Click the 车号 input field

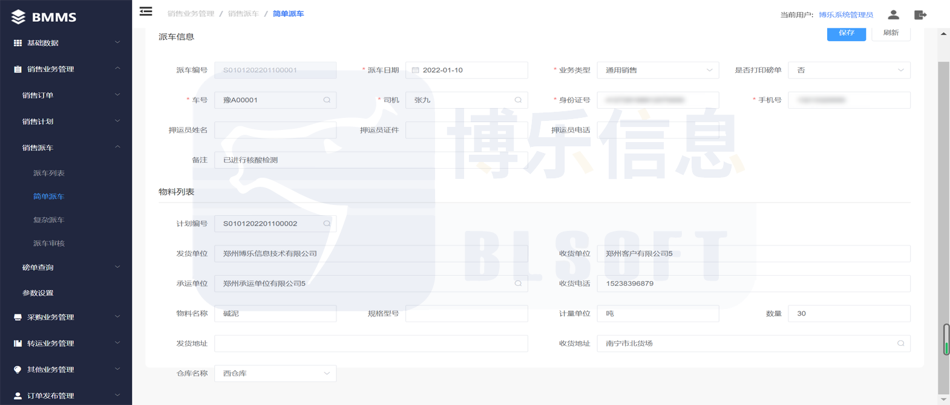click(275, 100)
